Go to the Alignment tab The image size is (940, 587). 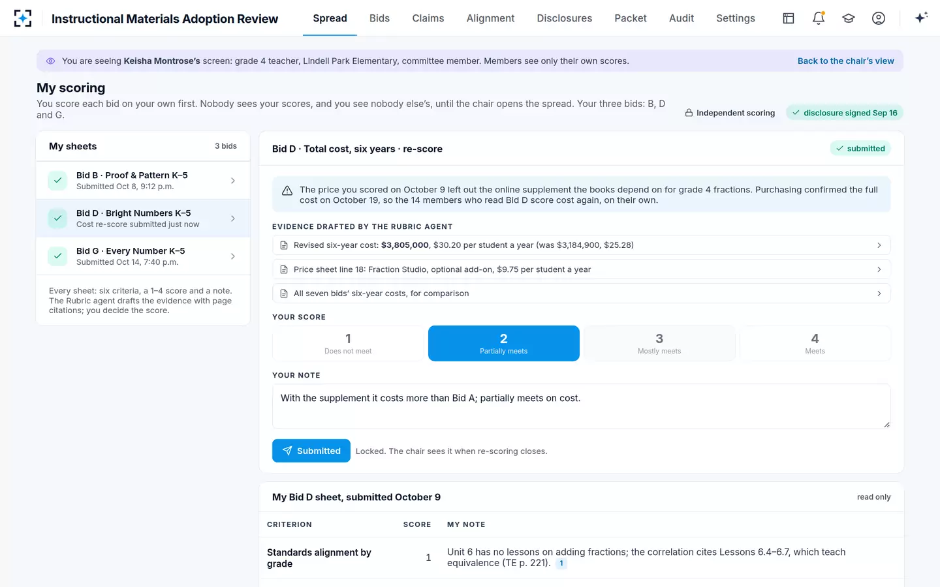490,18
